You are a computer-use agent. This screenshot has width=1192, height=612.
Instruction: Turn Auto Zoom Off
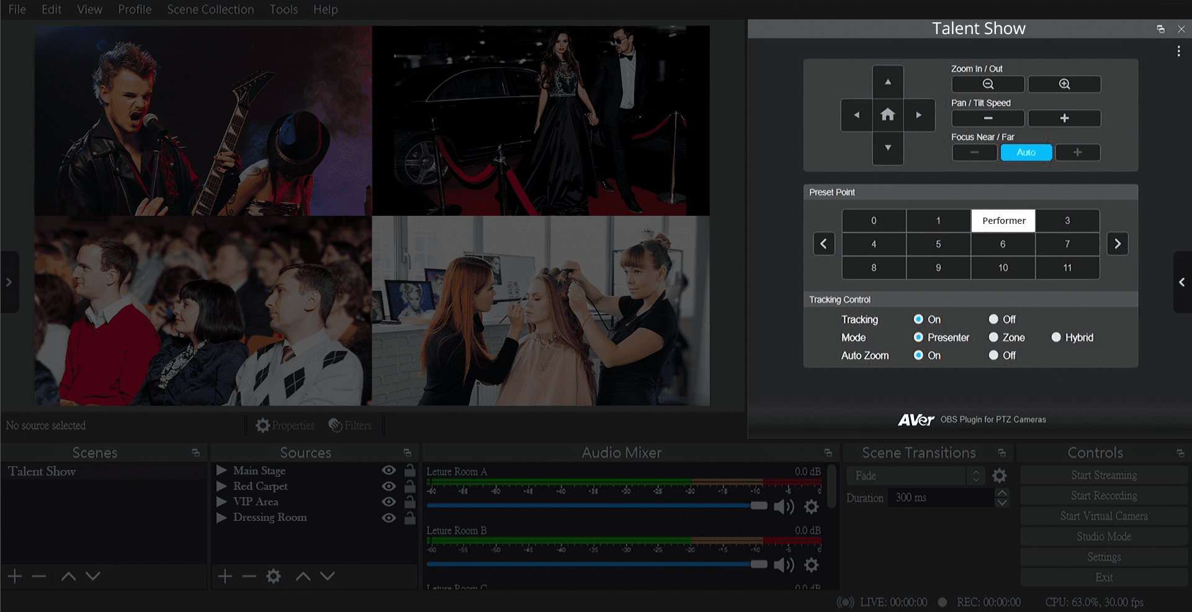(x=993, y=355)
